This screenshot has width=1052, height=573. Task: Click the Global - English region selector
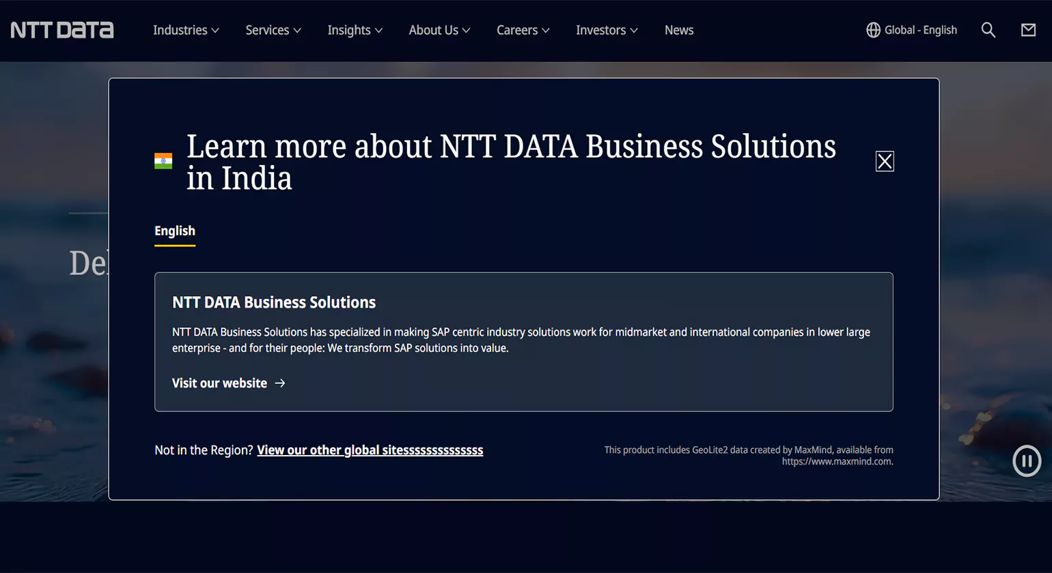(920, 30)
